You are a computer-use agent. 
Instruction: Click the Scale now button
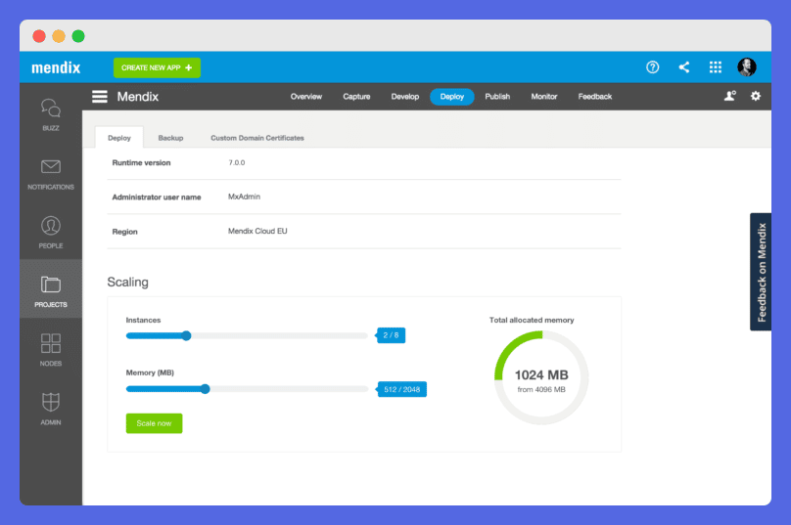click(x=154, y=423)
